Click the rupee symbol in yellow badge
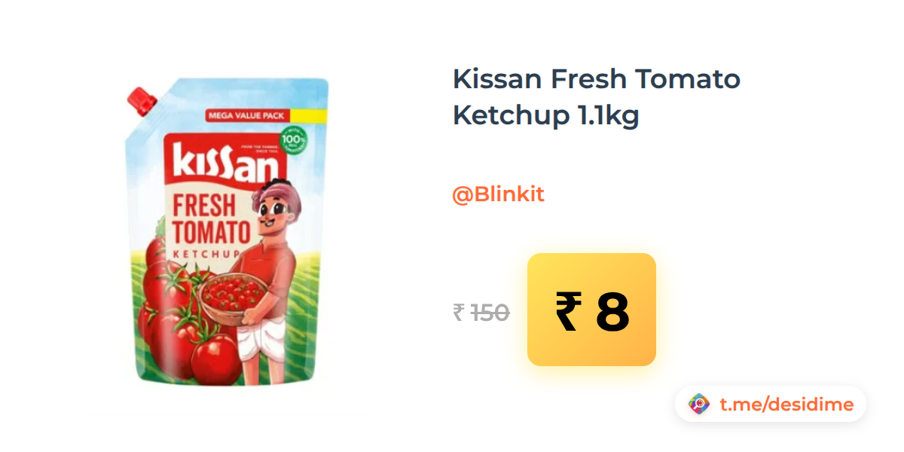Screen dimensions: 904x452 click(x=568, y=311)
